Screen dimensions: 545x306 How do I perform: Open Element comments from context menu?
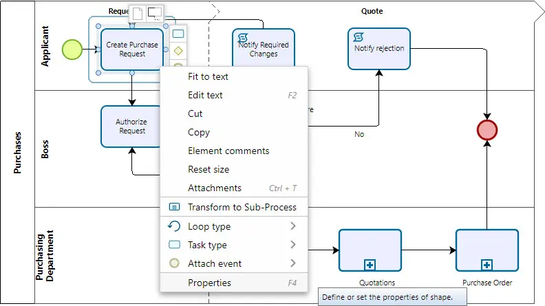point(234,151)
